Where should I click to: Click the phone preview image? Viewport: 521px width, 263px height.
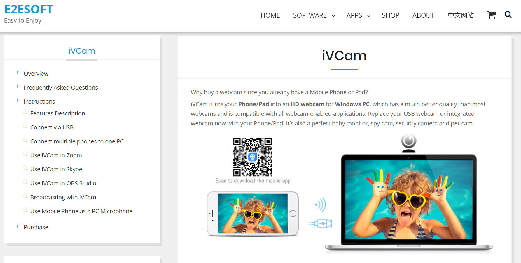click(253, 213)
